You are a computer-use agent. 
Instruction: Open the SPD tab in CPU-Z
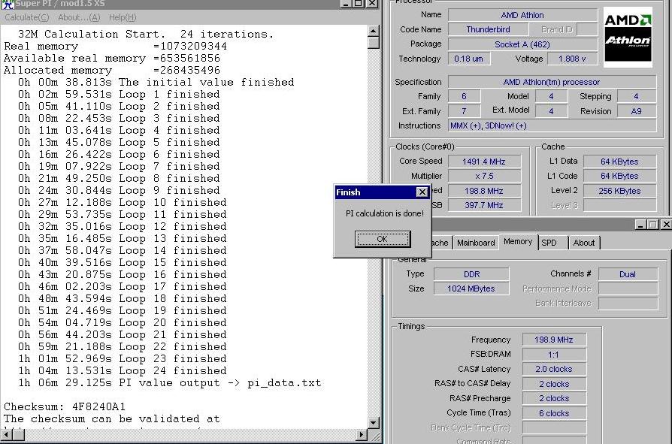pyautogui.click(x=549, y=243)
